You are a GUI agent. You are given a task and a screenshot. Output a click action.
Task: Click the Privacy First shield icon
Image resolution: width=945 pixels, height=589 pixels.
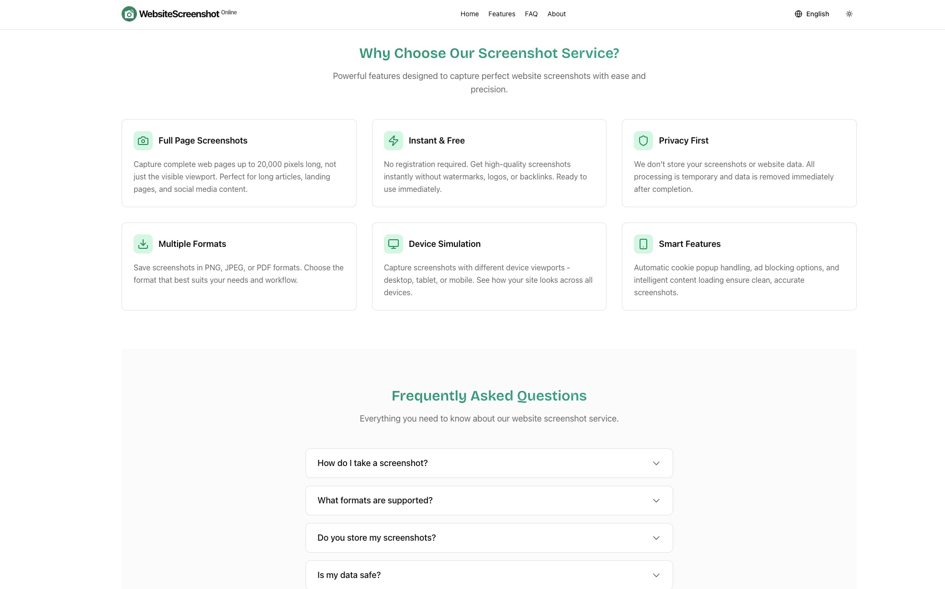[643, 141]
